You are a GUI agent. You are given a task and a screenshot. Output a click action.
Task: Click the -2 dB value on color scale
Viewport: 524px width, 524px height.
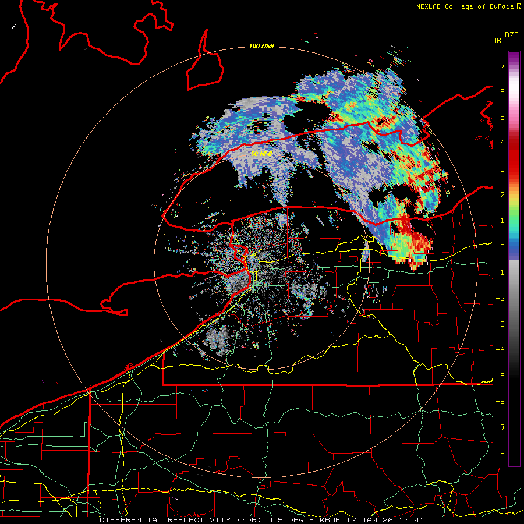point(500,299)
